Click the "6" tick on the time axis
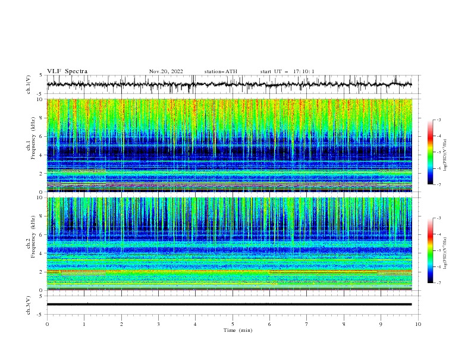This screenshot has height=364, width=471. (x=269, y=324)
